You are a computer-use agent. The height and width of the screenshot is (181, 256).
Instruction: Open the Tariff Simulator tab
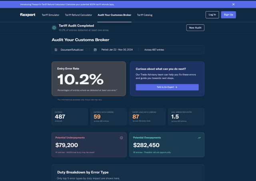(50, 15)
